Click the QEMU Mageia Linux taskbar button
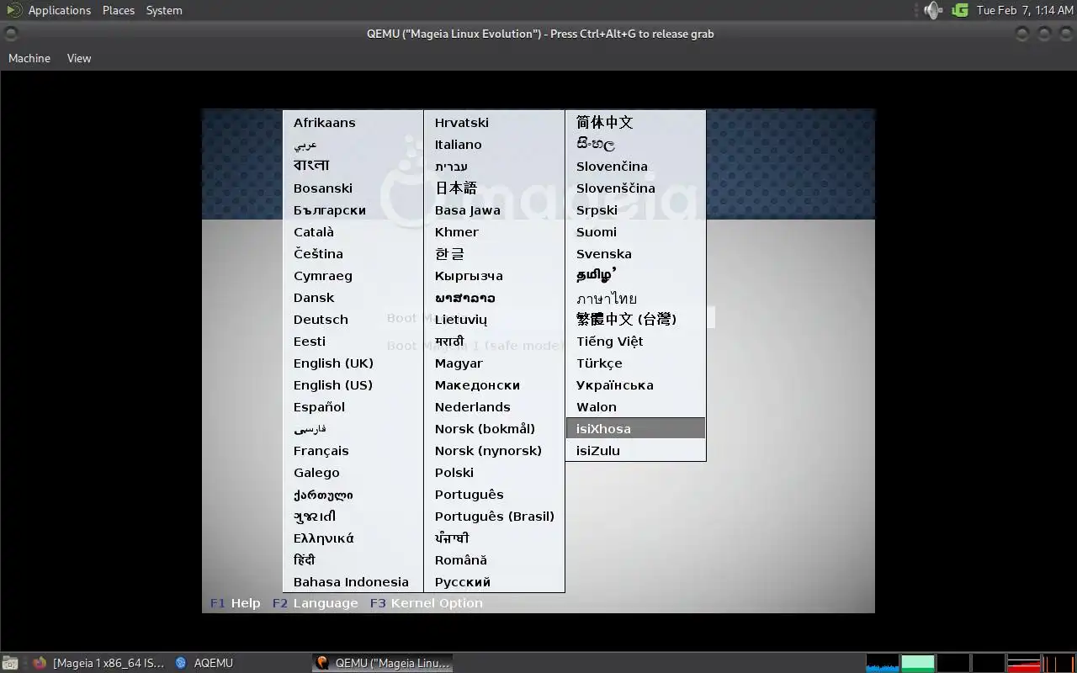1077x673 pixels. 383,663
